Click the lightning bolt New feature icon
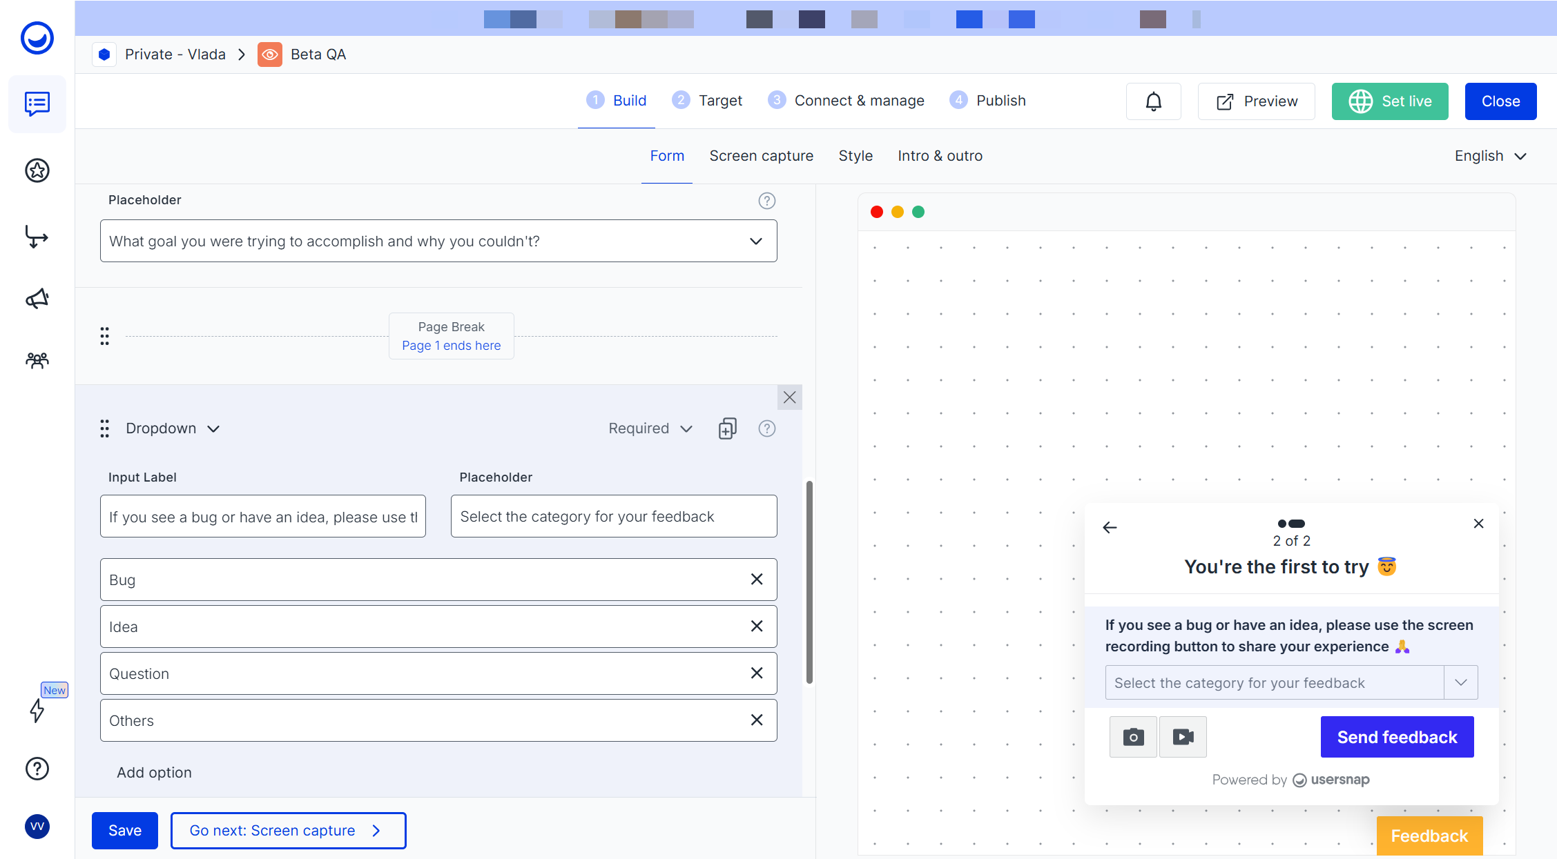The width and height of the screenshot is (1557, 859). click(x=37, y=710)
